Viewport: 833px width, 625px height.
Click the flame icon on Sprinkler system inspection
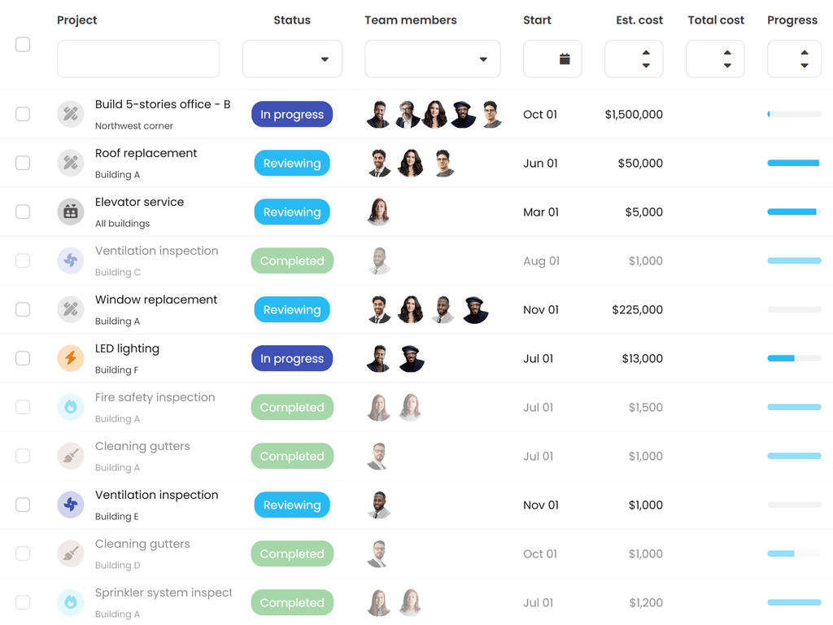pos(70,602)
